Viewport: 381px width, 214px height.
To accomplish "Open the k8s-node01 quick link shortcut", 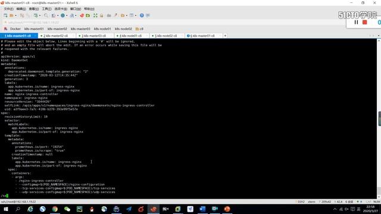I will (x=102, y=29).
